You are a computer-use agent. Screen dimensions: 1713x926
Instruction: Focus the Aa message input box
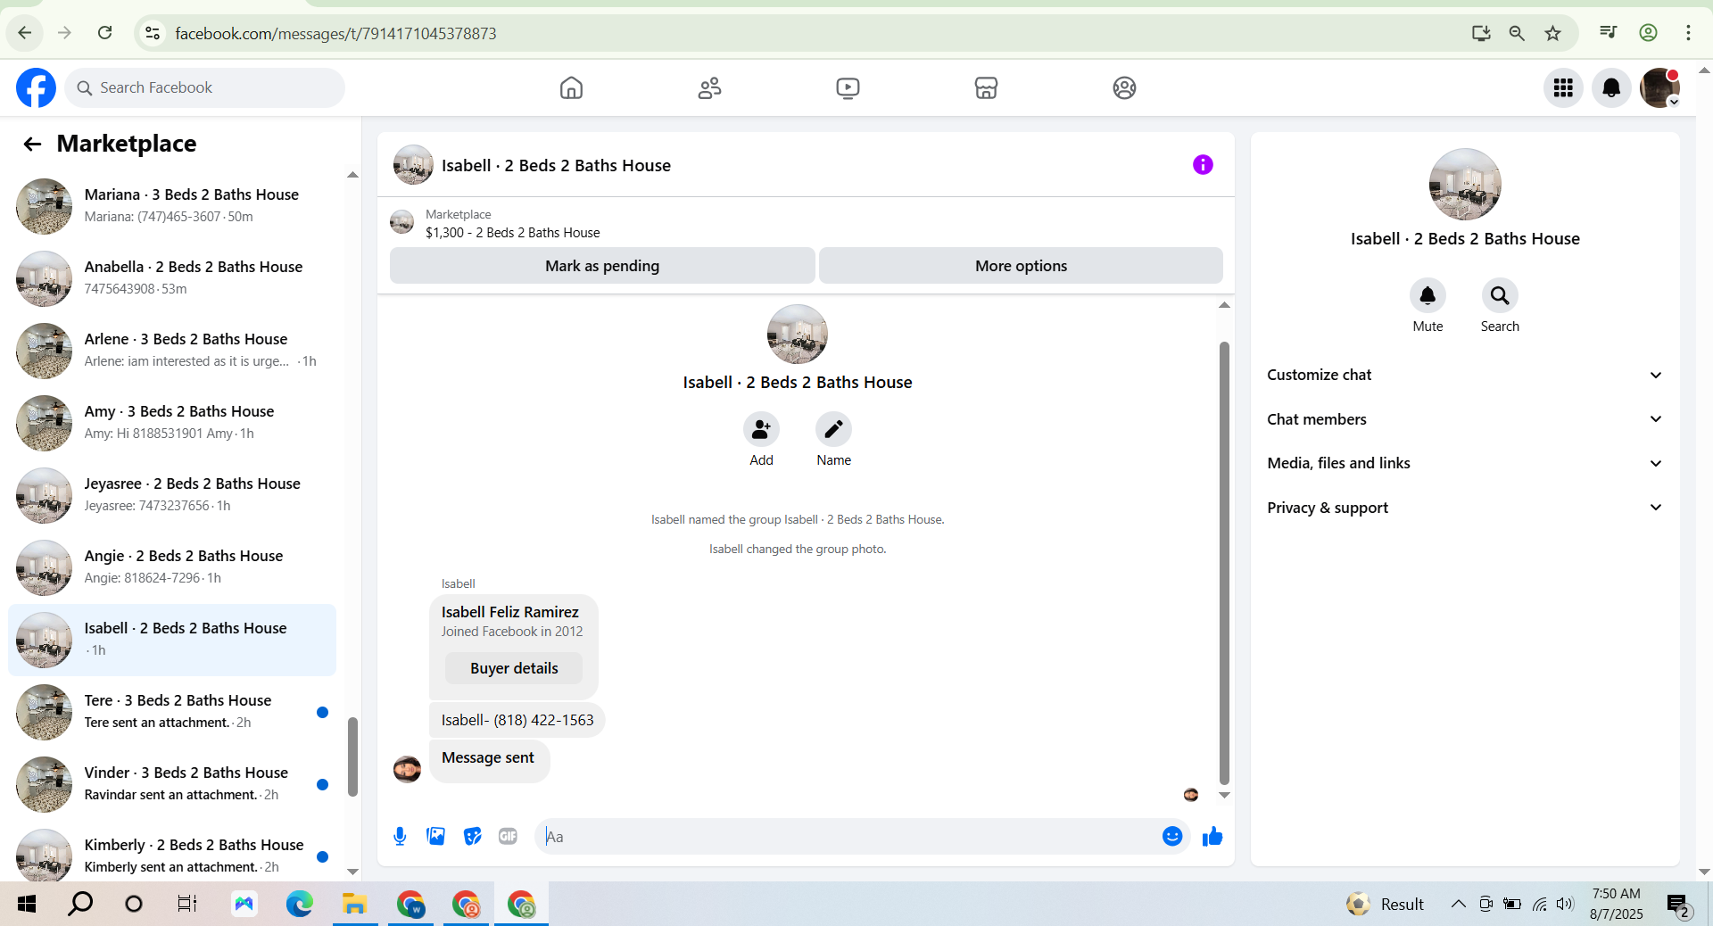coord(848,836)
